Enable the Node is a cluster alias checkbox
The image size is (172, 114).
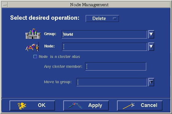pos(35,57)
